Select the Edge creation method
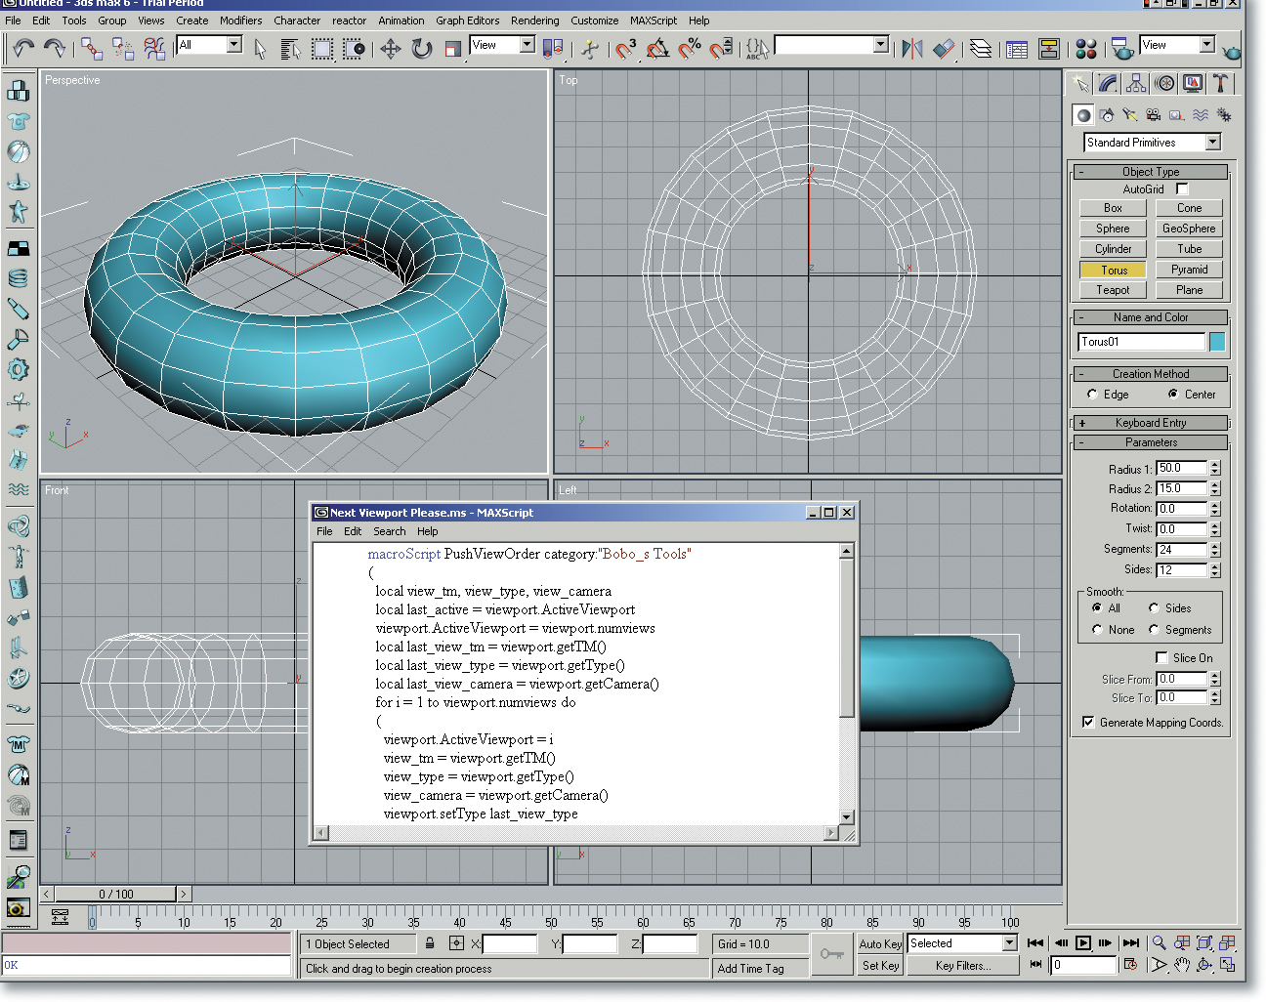Screen dimensions: 1266x1002 1092,395
